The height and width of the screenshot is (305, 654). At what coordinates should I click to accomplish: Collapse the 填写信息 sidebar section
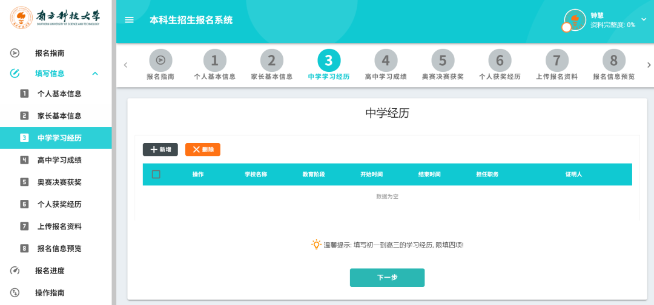click(x=95, y=74)
